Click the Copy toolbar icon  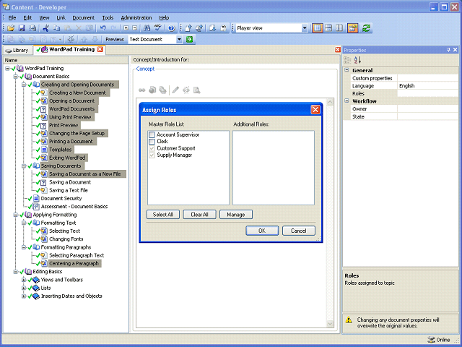[x=56, y=28]
